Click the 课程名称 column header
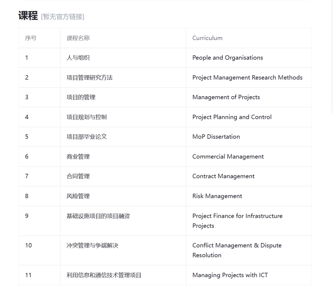 click(x=78, y=38)
